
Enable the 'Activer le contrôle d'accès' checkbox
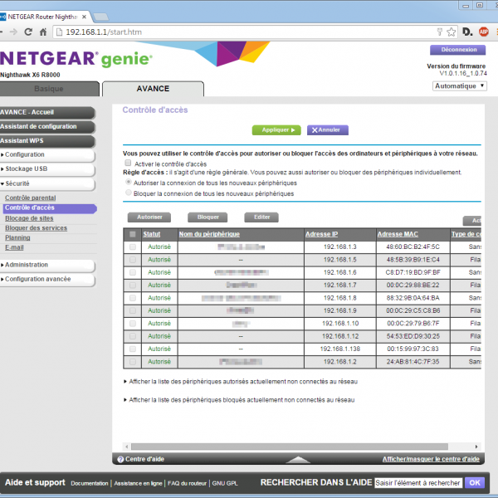pyautogui.click(x=128, y=164)
